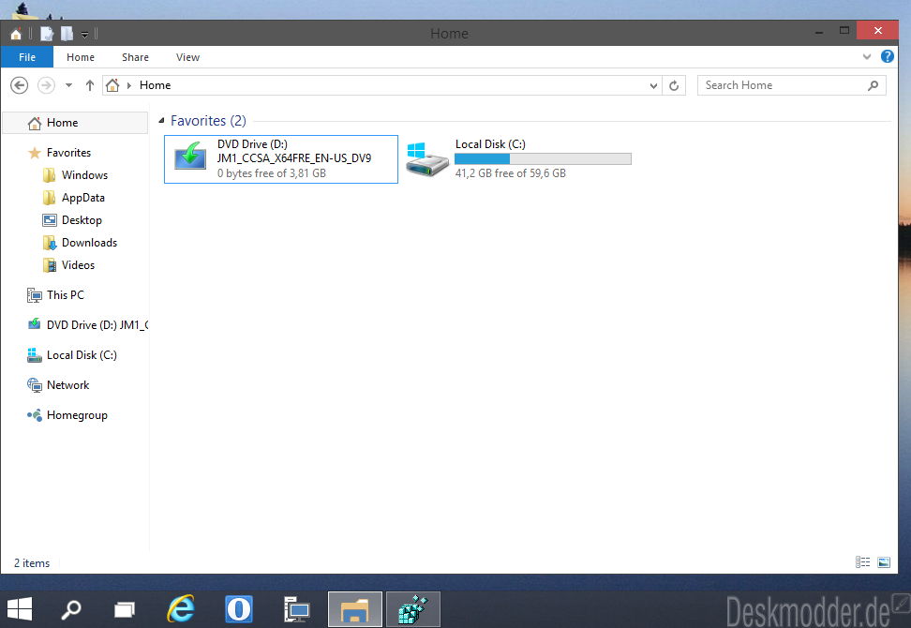
Task: Click the Back navigation arrow
Action: tap(19, 85)
